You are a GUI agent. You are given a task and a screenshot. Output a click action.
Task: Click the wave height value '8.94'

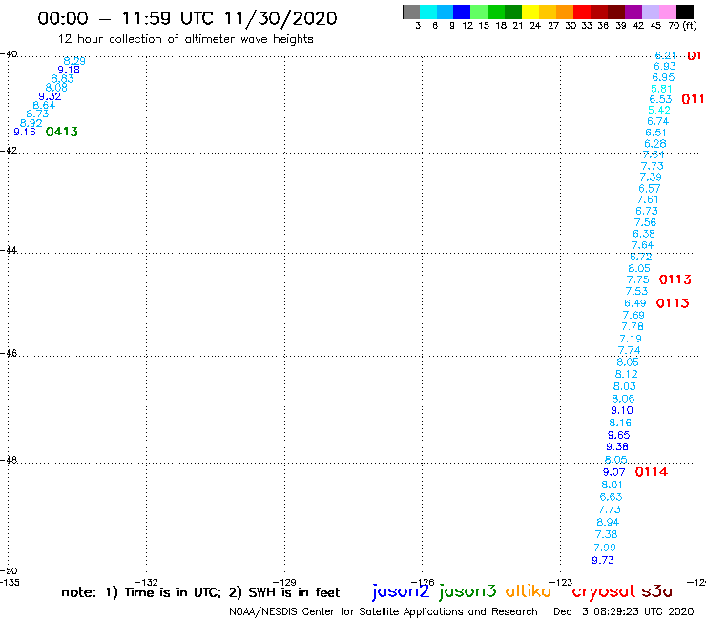(x=608, y=522)
